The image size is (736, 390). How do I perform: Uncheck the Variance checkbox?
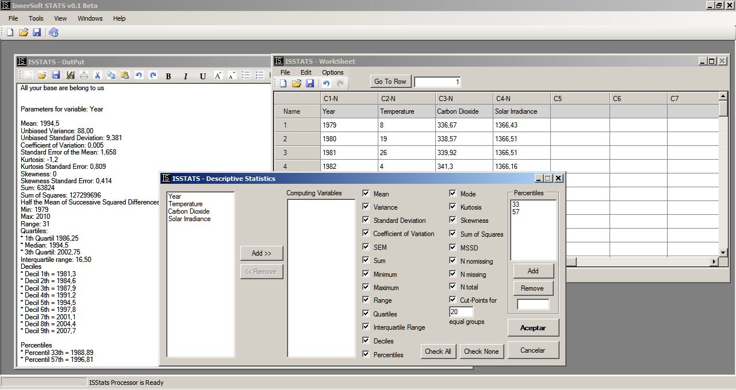[366, 207]
